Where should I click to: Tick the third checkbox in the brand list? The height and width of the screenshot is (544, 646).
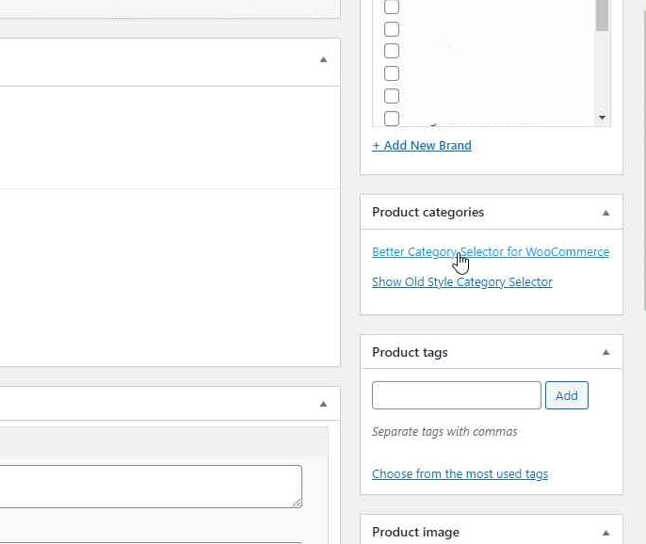(x=392, y=51)
